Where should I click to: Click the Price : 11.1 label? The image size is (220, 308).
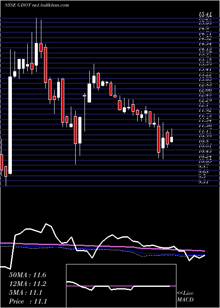[28, 301]
